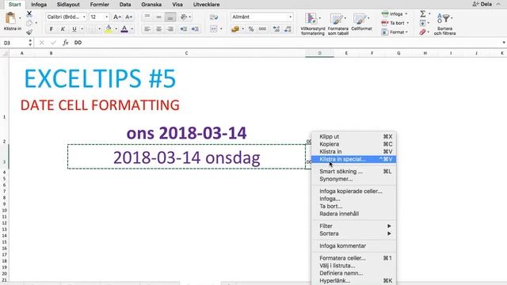
Task: Click the AutoSum sigma icon
Action: tap(422, 13)
